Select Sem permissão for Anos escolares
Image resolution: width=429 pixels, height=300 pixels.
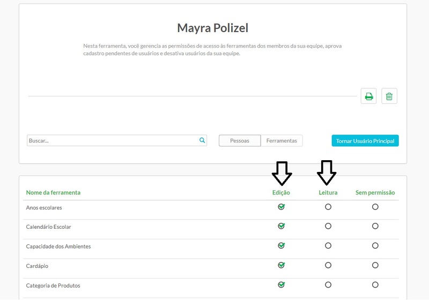click(375, 207)
